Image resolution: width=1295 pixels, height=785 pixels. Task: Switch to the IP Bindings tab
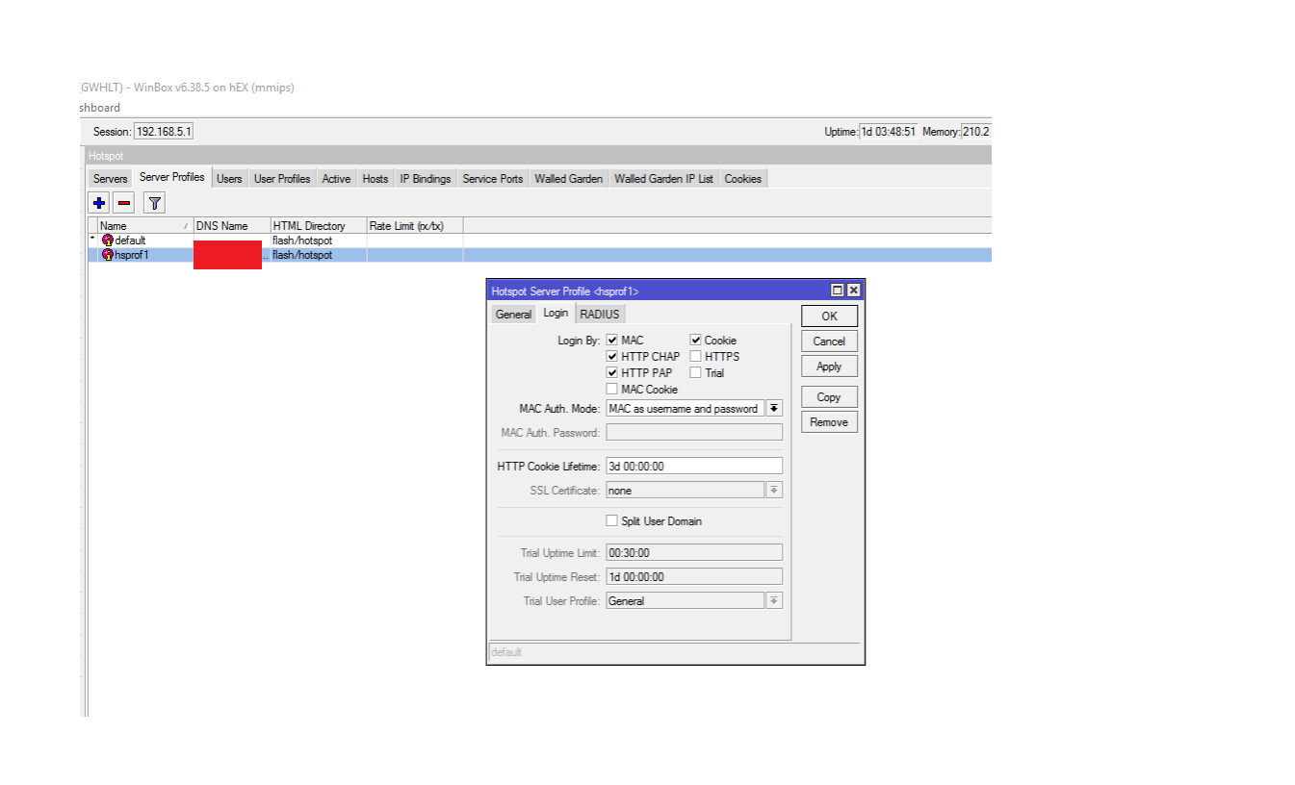click(426, 179)
